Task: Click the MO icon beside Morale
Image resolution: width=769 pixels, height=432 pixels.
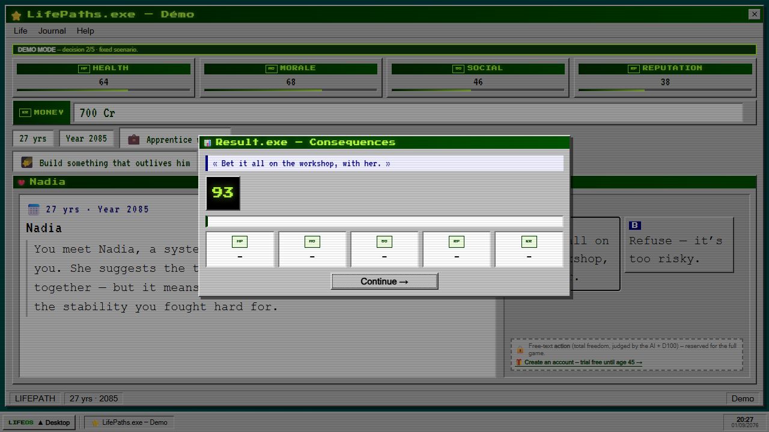Action: [x=272, y=68]
